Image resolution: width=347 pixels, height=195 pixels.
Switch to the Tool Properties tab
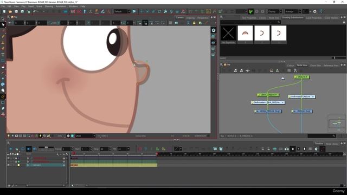[x=249, y=18]
